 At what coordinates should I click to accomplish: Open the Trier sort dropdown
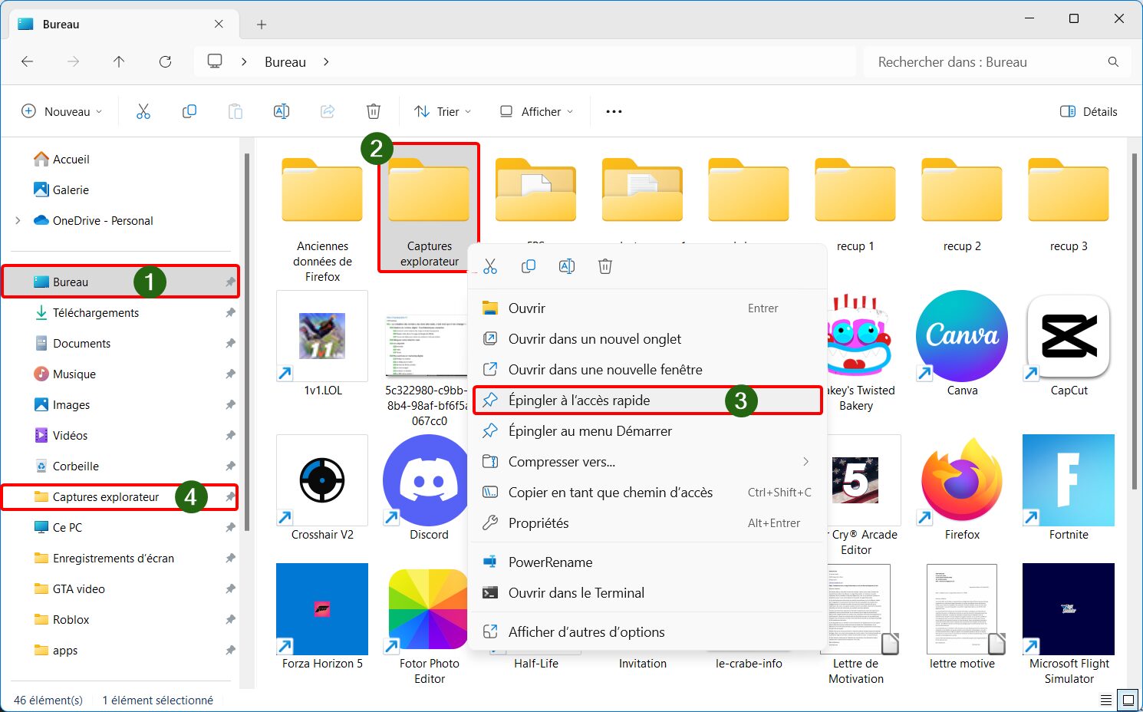[443, 111]
